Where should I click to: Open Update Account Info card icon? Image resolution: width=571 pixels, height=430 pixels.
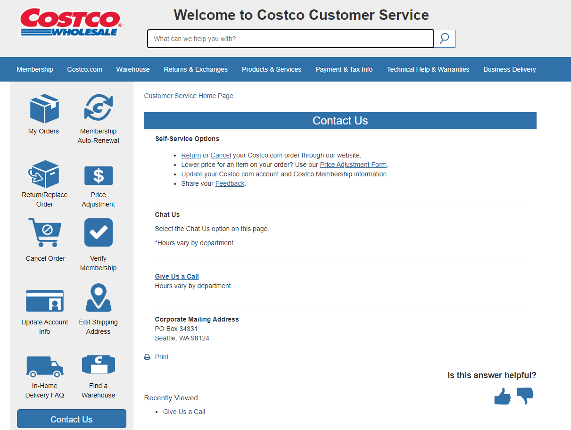[44, 300]
